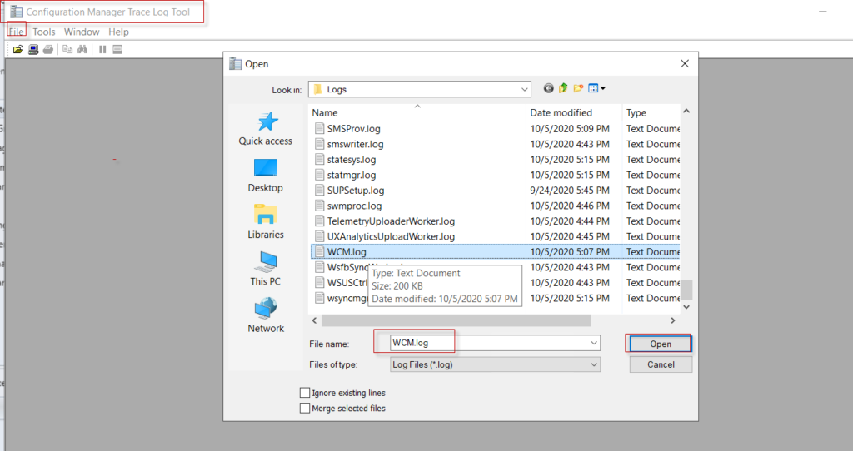Click the file list scroll up arrow
Viewport: 853px width, 451px height.
tap(686, 111)
